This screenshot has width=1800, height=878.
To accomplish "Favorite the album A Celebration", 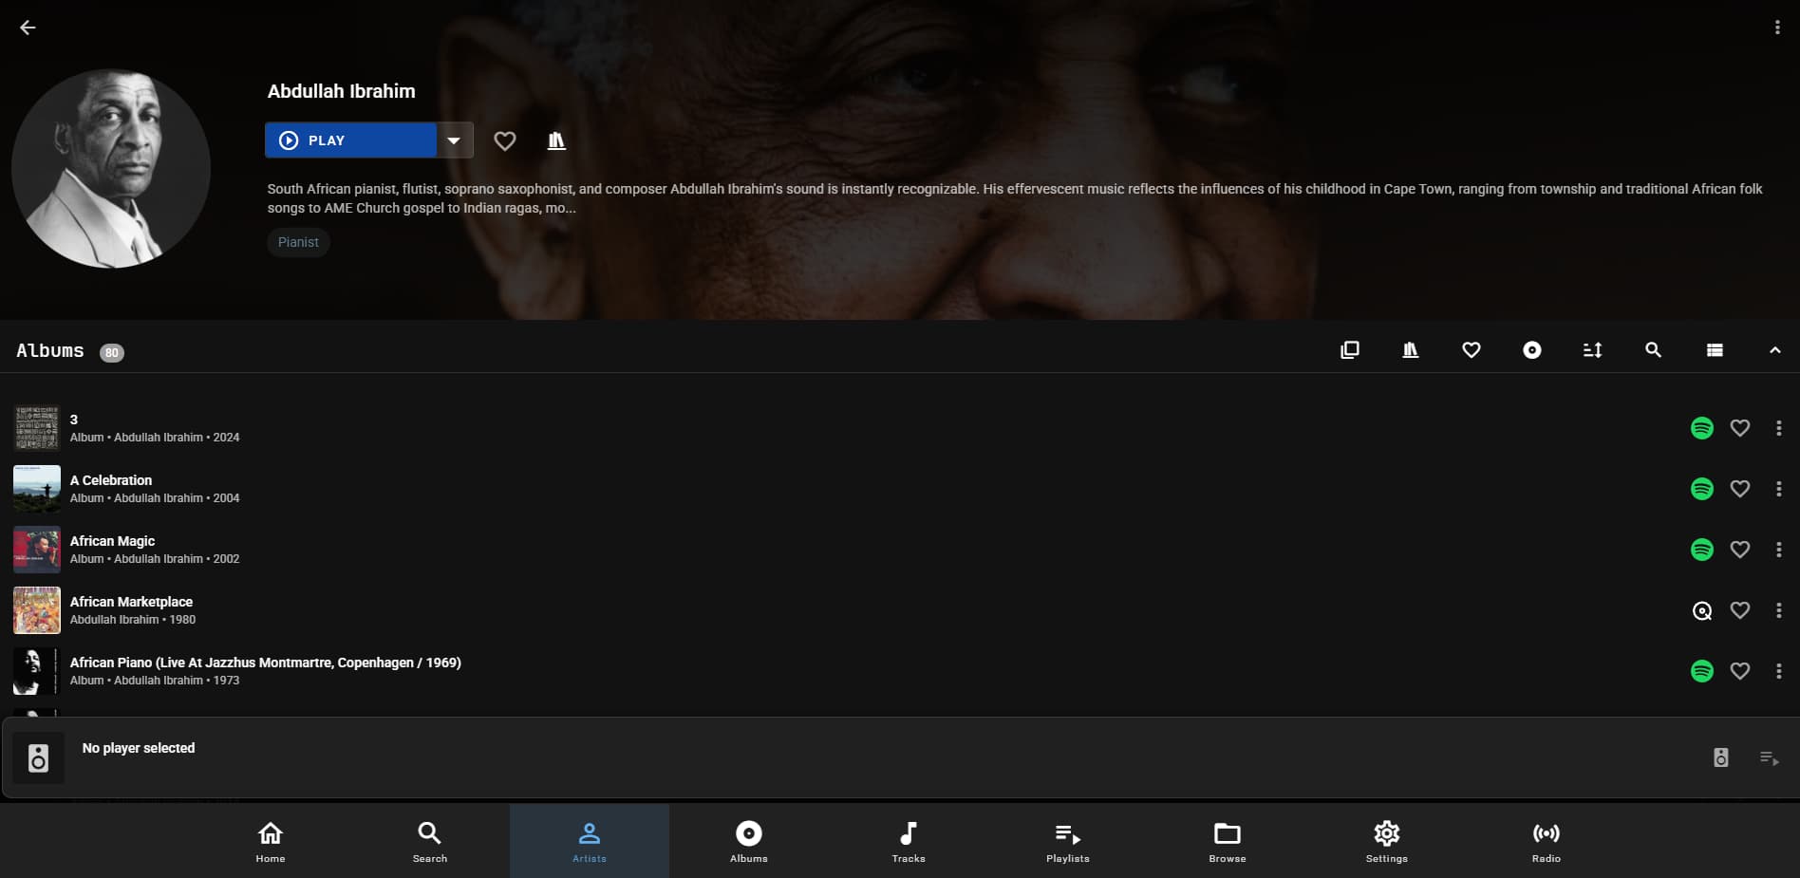I will (x=1739, y=489).
